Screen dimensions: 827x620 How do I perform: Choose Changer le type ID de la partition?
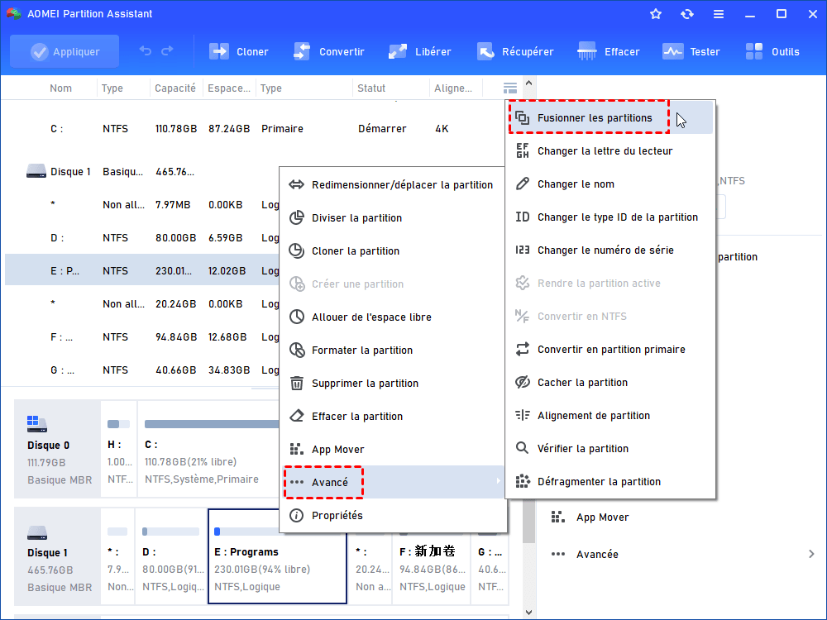(610, 217)
